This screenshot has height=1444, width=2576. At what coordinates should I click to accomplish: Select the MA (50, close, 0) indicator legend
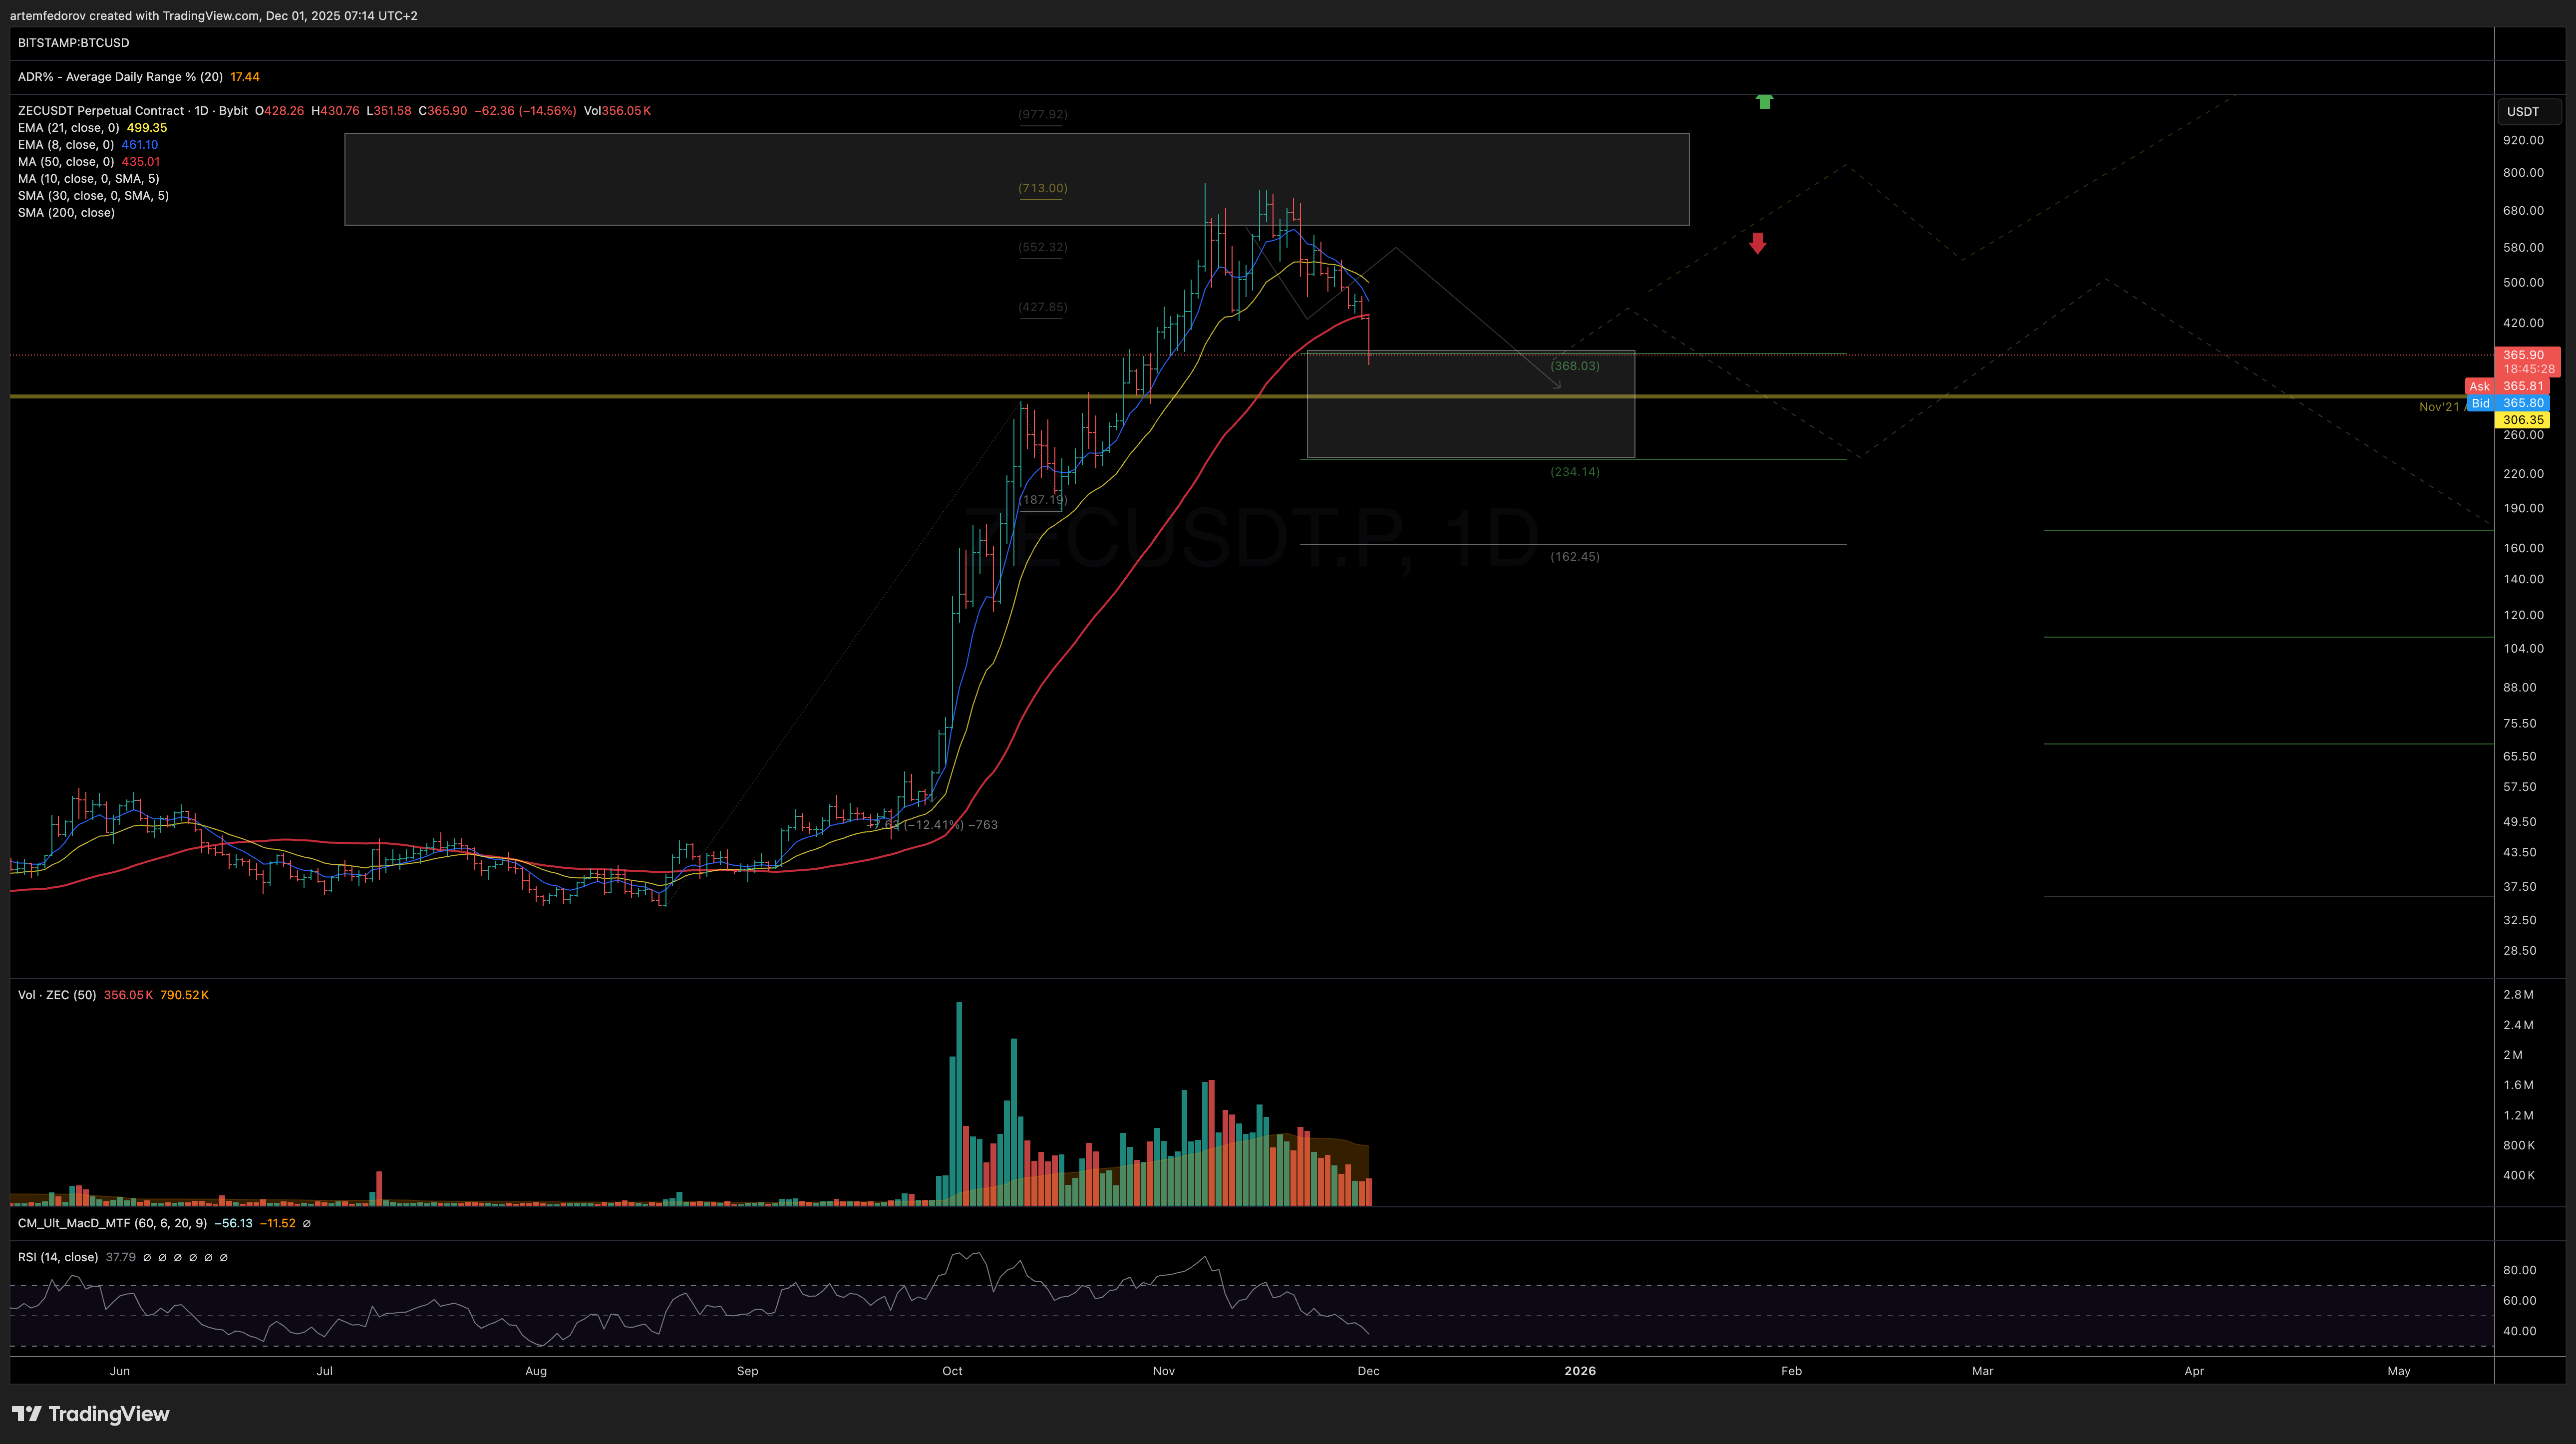point(66,162)
